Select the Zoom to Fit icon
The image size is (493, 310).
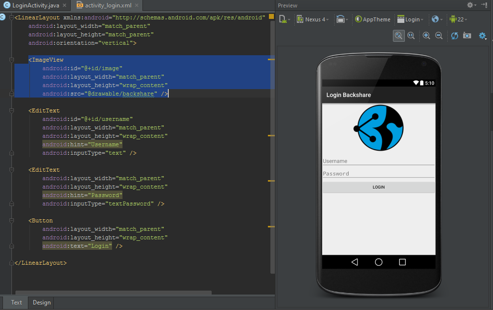(x=398, y=35)
